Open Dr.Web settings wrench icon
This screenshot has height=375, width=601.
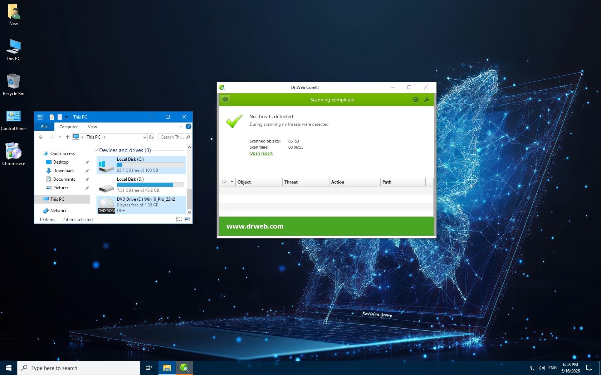click(427, 100)
